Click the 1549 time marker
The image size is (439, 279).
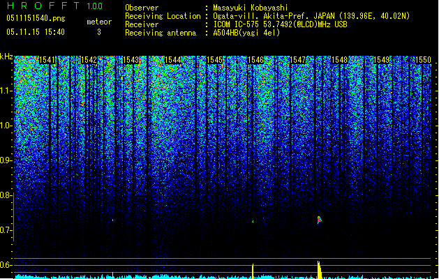coord(381,60)
